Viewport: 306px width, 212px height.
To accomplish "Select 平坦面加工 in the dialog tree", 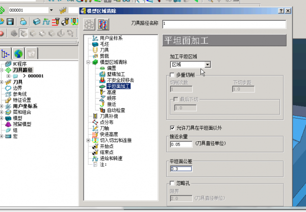I will coord(118,86).
